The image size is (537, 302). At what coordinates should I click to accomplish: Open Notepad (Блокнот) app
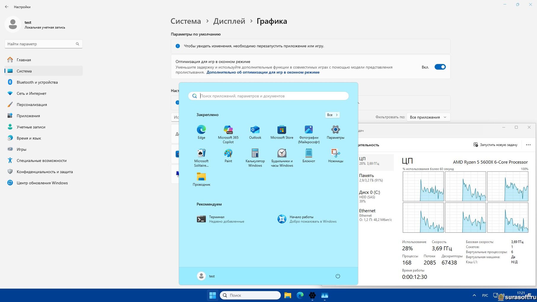click(x=309, y=153)
